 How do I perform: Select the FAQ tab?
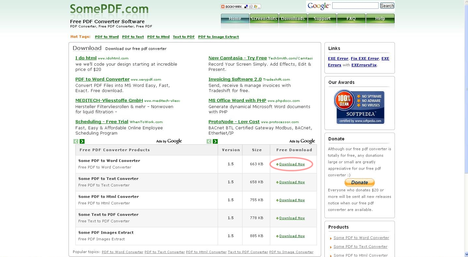[x=351, y=19]
